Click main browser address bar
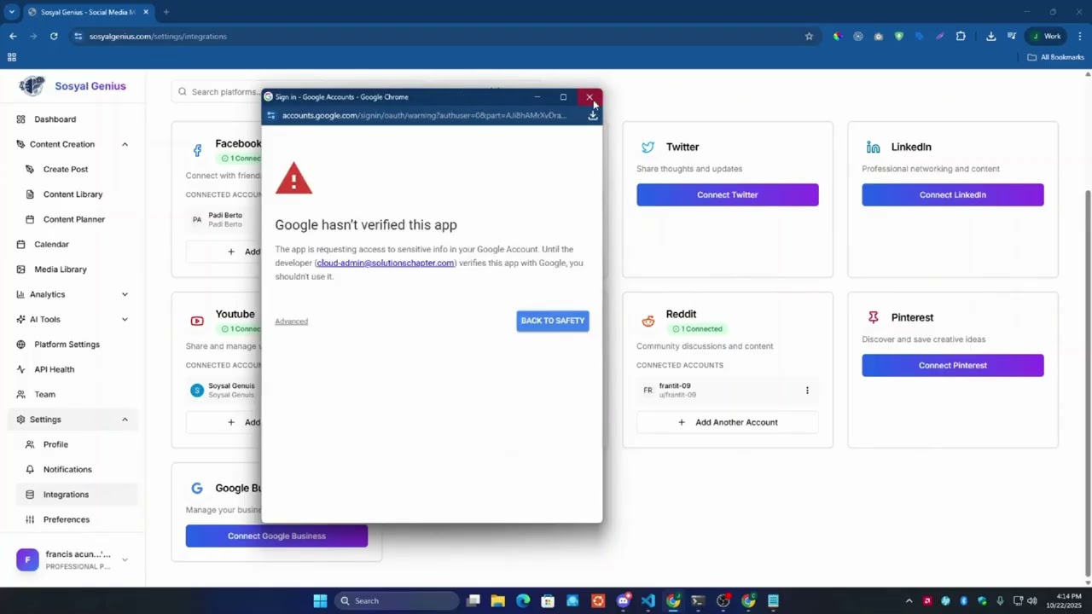 click(444, 36)
